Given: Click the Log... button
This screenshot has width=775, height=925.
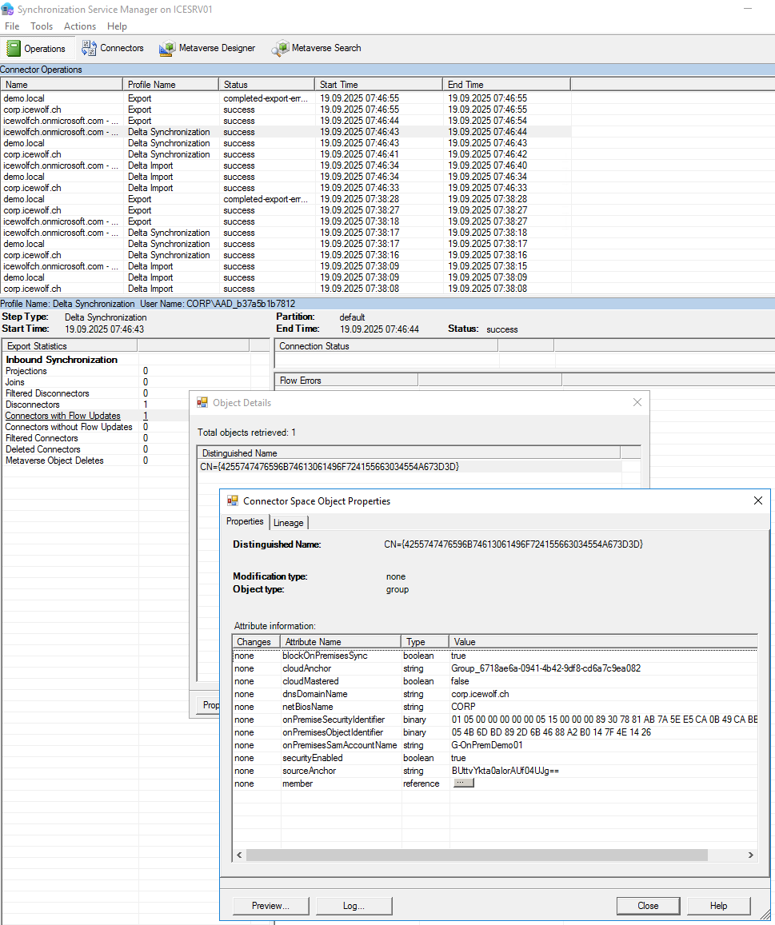Looking at the screenshot, I should (x=354, y=906).
